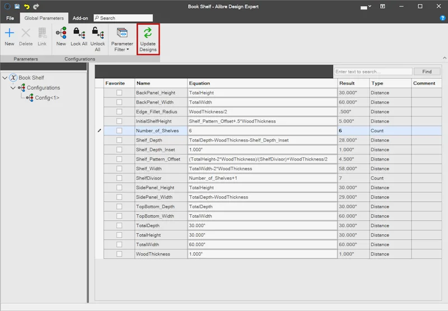Click the Find button
This screenshot has height=311, width=448.
tap(427, 72)
